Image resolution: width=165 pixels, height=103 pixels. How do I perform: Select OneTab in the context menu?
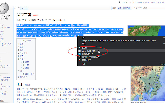[x=121, y=48]
